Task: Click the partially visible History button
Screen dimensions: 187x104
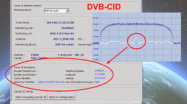Action: pos(137,103)
